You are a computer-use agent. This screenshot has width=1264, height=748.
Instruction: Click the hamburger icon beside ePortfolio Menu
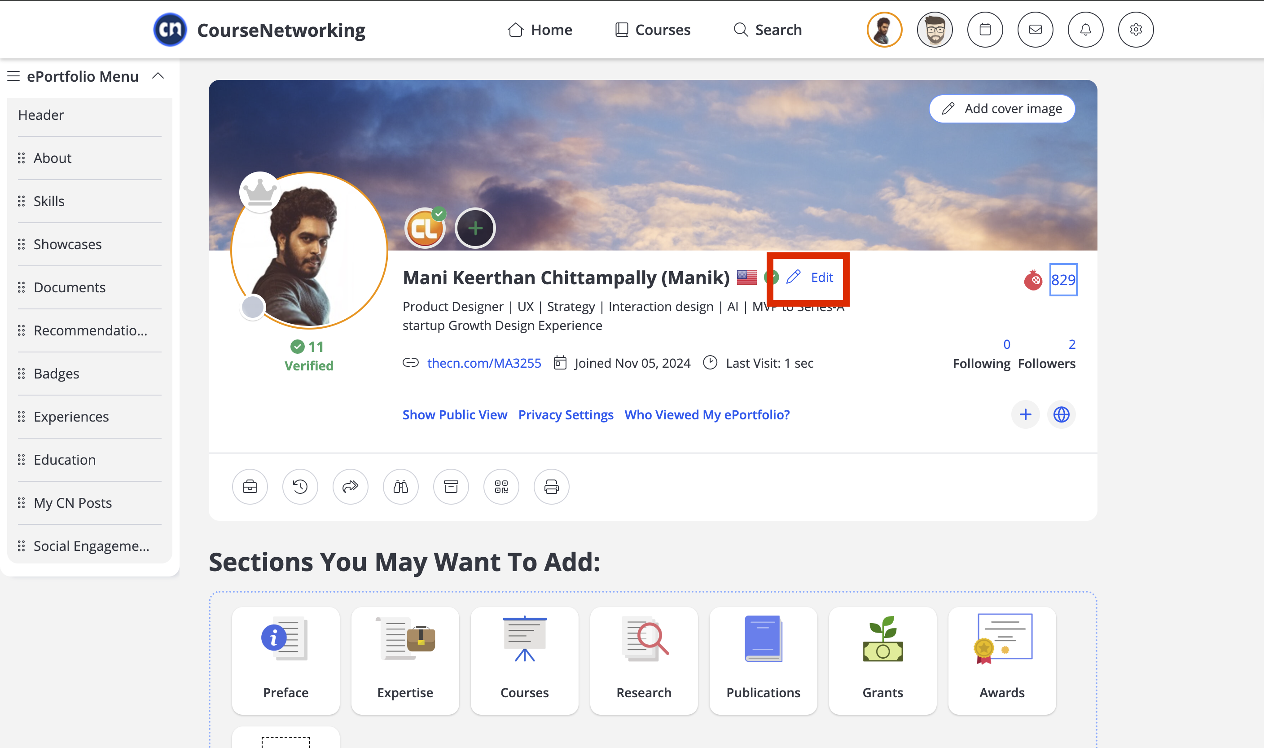pyautogui.click(x=13, y=76)
